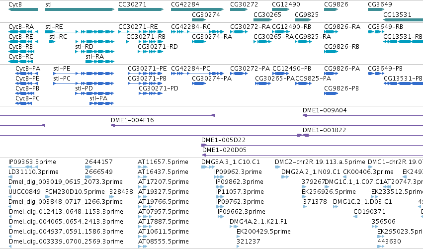423x249 pixels.
Task: Click the stl-RE transcript
Action: pyautogui.click(x=80, y=32)
